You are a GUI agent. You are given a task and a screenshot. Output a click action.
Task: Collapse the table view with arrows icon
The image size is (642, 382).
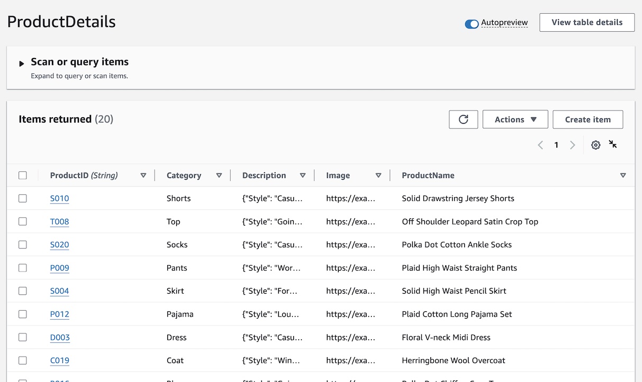click(x=613, y=144)
